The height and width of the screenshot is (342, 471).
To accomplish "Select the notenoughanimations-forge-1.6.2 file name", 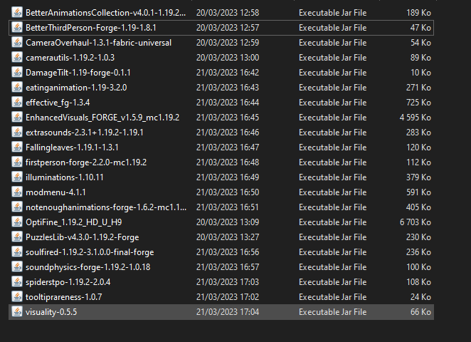I will (x=106, y=207).
